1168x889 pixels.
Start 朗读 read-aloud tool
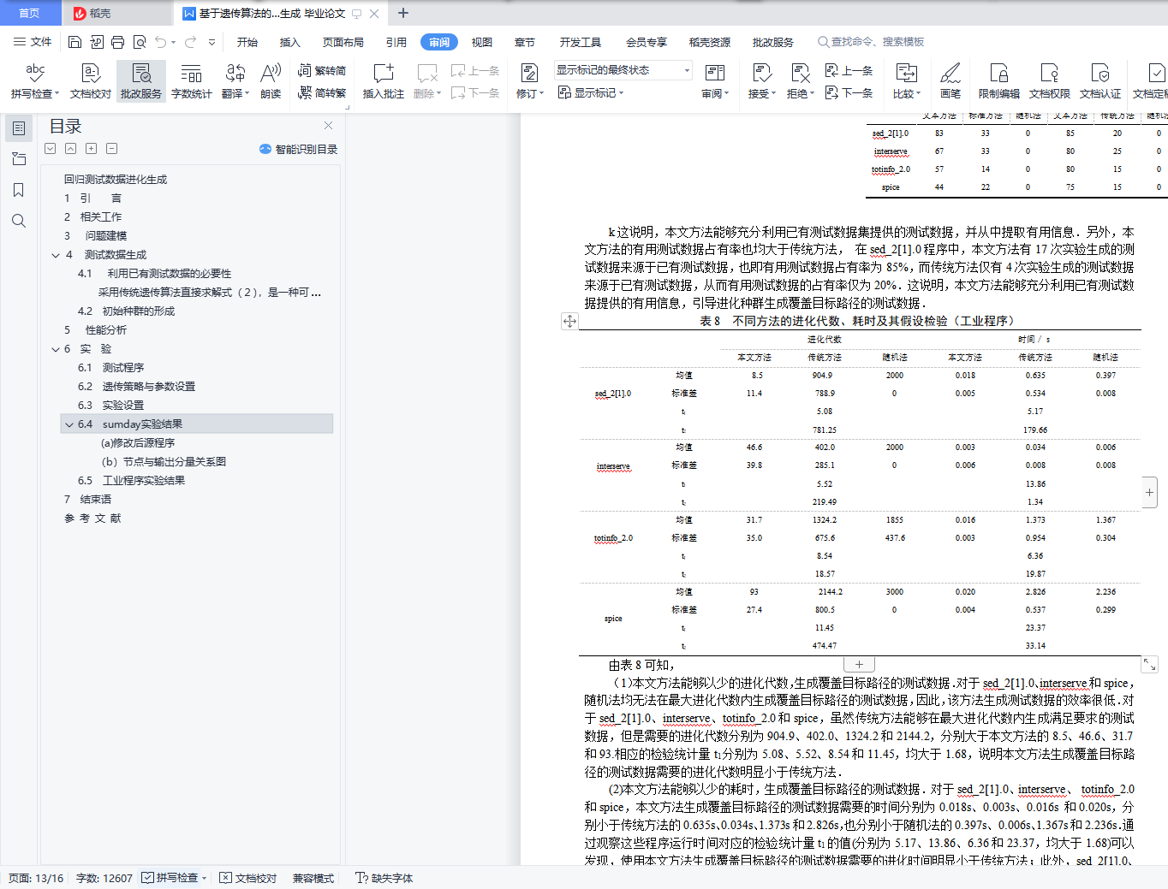271,81
